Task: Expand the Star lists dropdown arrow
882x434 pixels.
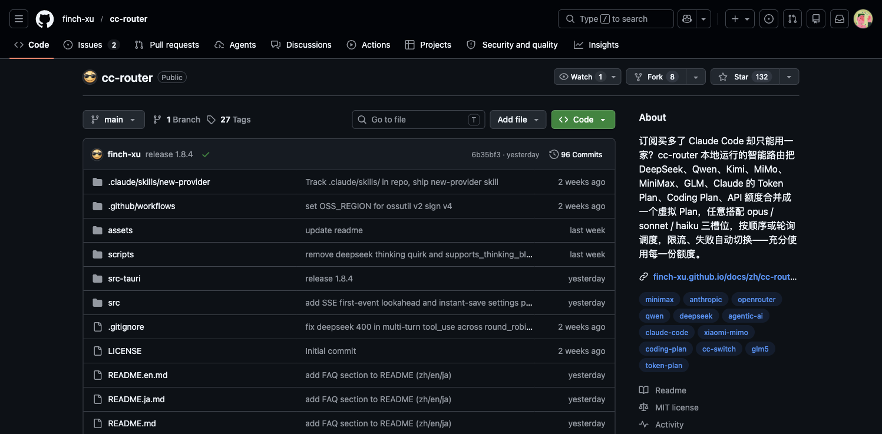Action: click(x=789, y=77)
